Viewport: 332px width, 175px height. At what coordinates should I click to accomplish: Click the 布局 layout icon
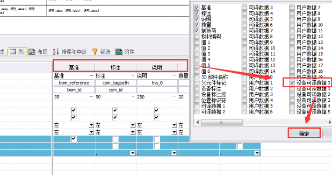coord(32,52)
